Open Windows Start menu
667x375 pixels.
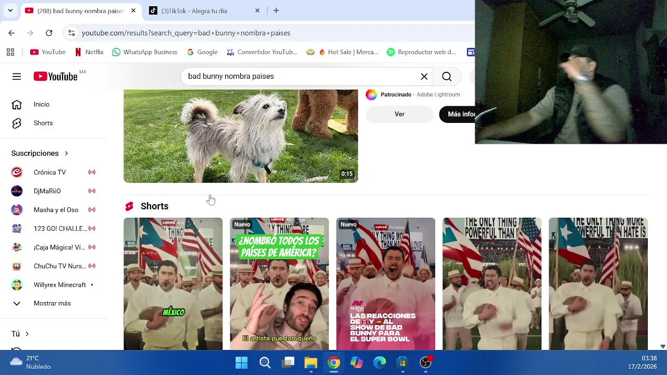242,362
